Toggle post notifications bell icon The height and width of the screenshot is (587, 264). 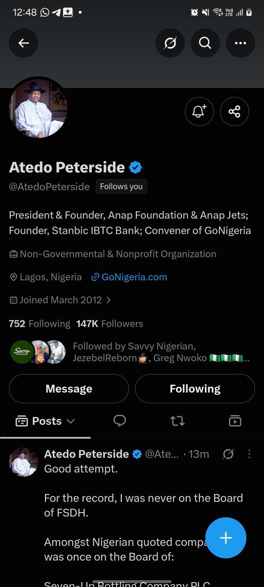click(199, 112)
